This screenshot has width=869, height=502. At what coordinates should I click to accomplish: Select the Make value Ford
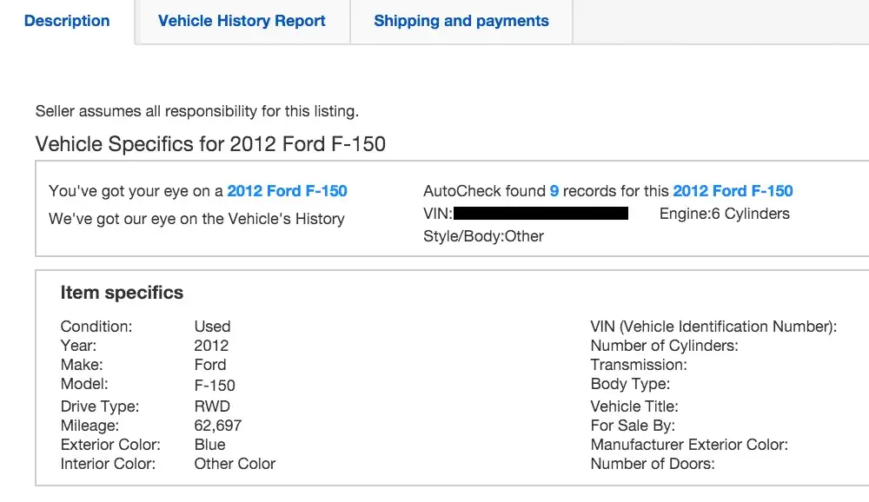(209, 365)
